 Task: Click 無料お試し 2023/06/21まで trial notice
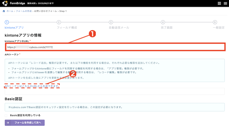40,3
